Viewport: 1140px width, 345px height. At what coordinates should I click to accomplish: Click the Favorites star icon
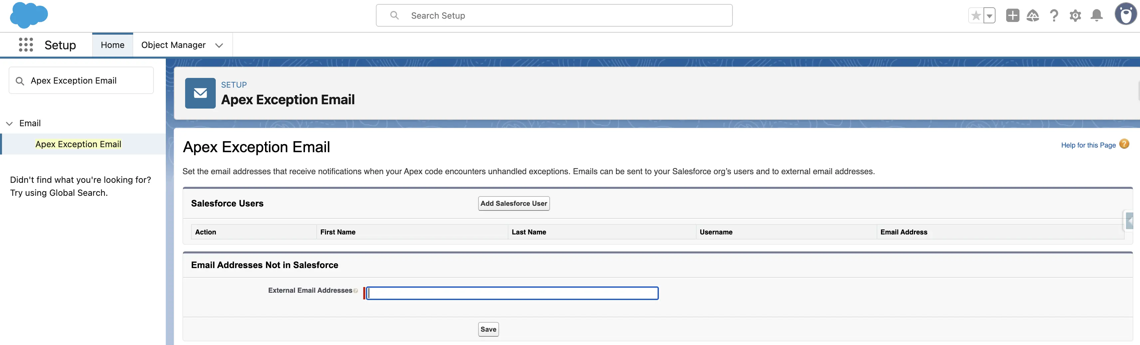(x=976, y=16)
